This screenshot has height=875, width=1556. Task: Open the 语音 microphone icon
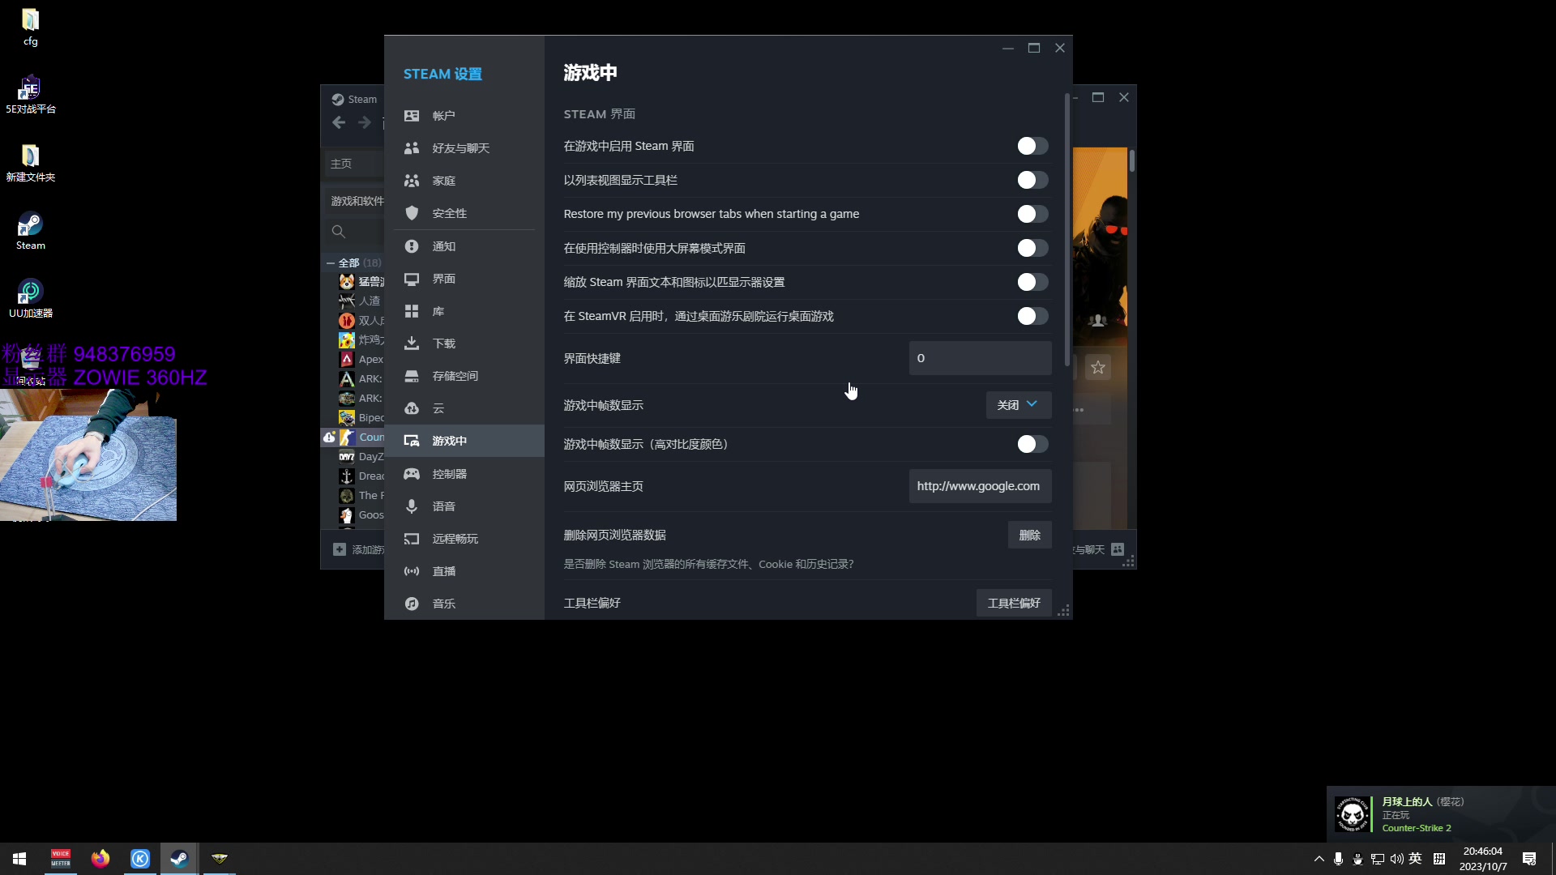pyautogui.click(x=412, y=506)
